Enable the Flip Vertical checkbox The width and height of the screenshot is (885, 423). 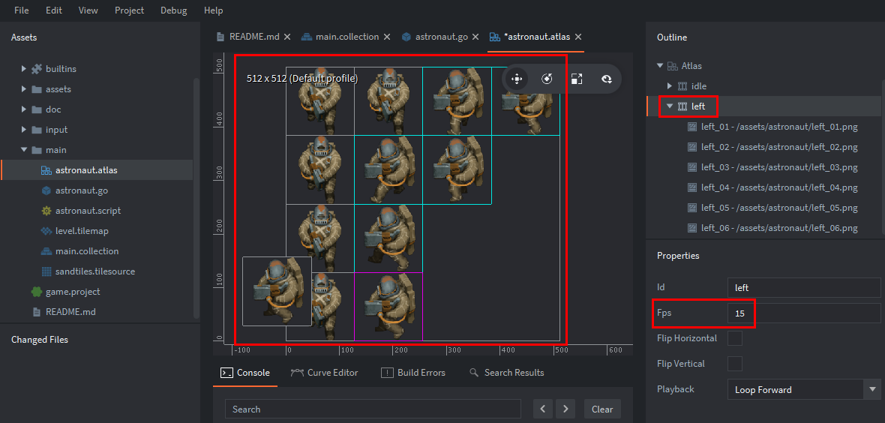[x=735, y=364]
